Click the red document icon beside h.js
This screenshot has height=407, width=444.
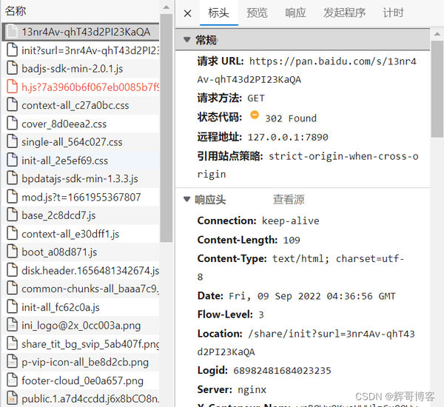click(x=12, y=87)
